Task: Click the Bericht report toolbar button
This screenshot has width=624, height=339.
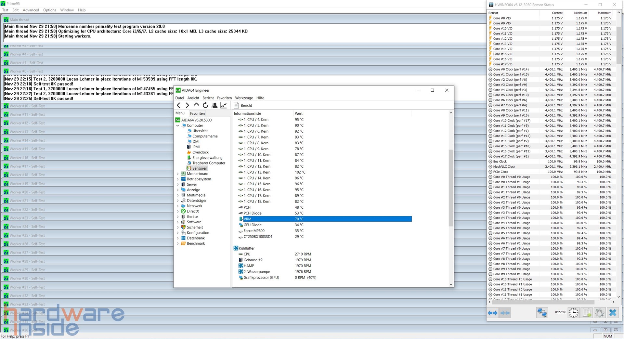Action: [243, 106]
